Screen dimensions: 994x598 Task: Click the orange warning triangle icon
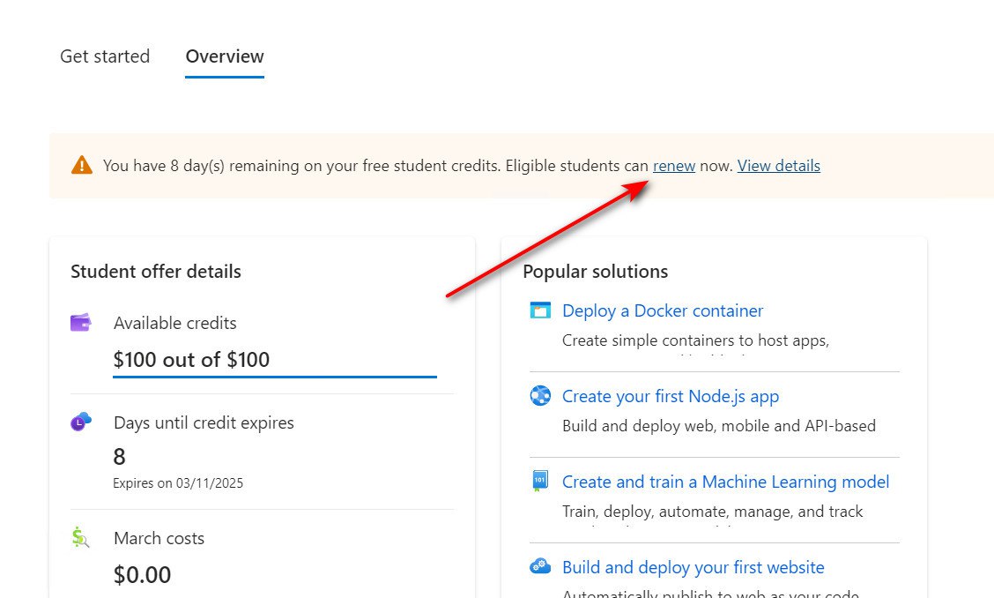pyautogui.click(x=82, y=165)
